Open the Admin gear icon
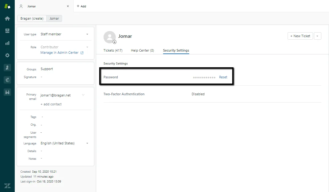329x192 pixels. tap(7, 55)
